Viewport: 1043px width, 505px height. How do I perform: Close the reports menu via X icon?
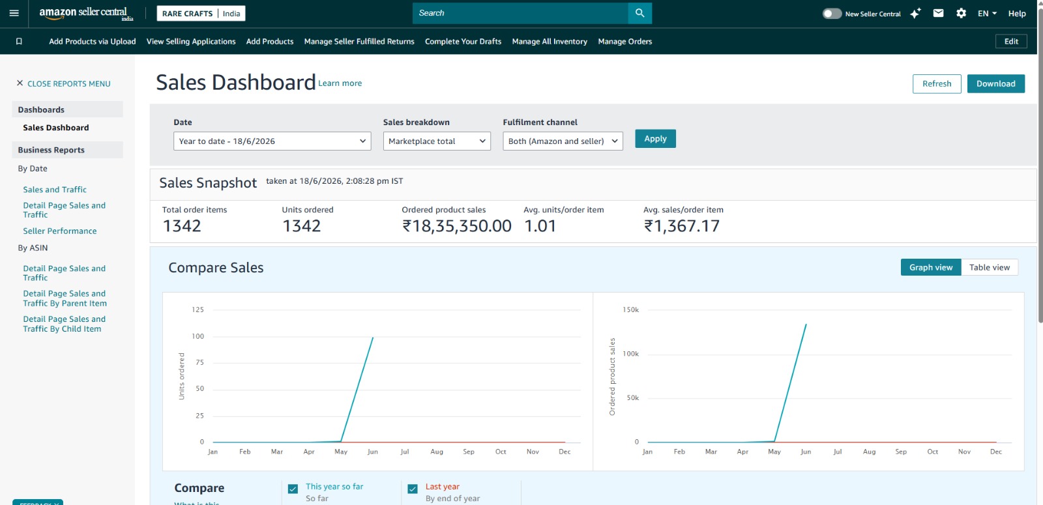pos(20,83)
